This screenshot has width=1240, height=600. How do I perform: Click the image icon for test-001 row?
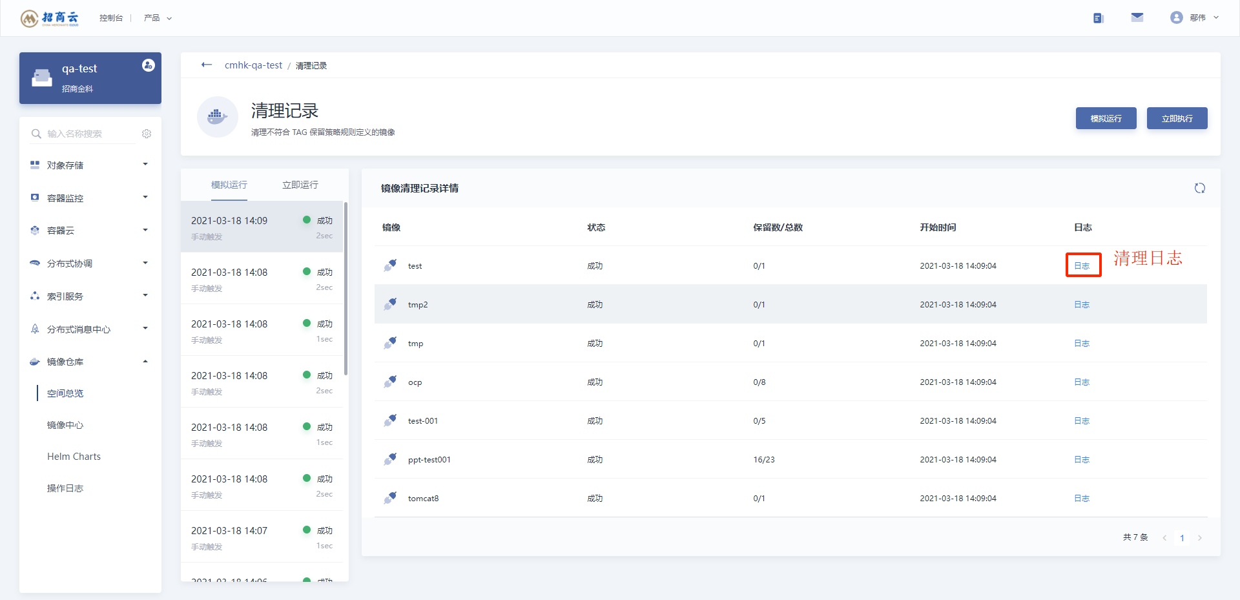pyautogui.click(x=390, y=420)
